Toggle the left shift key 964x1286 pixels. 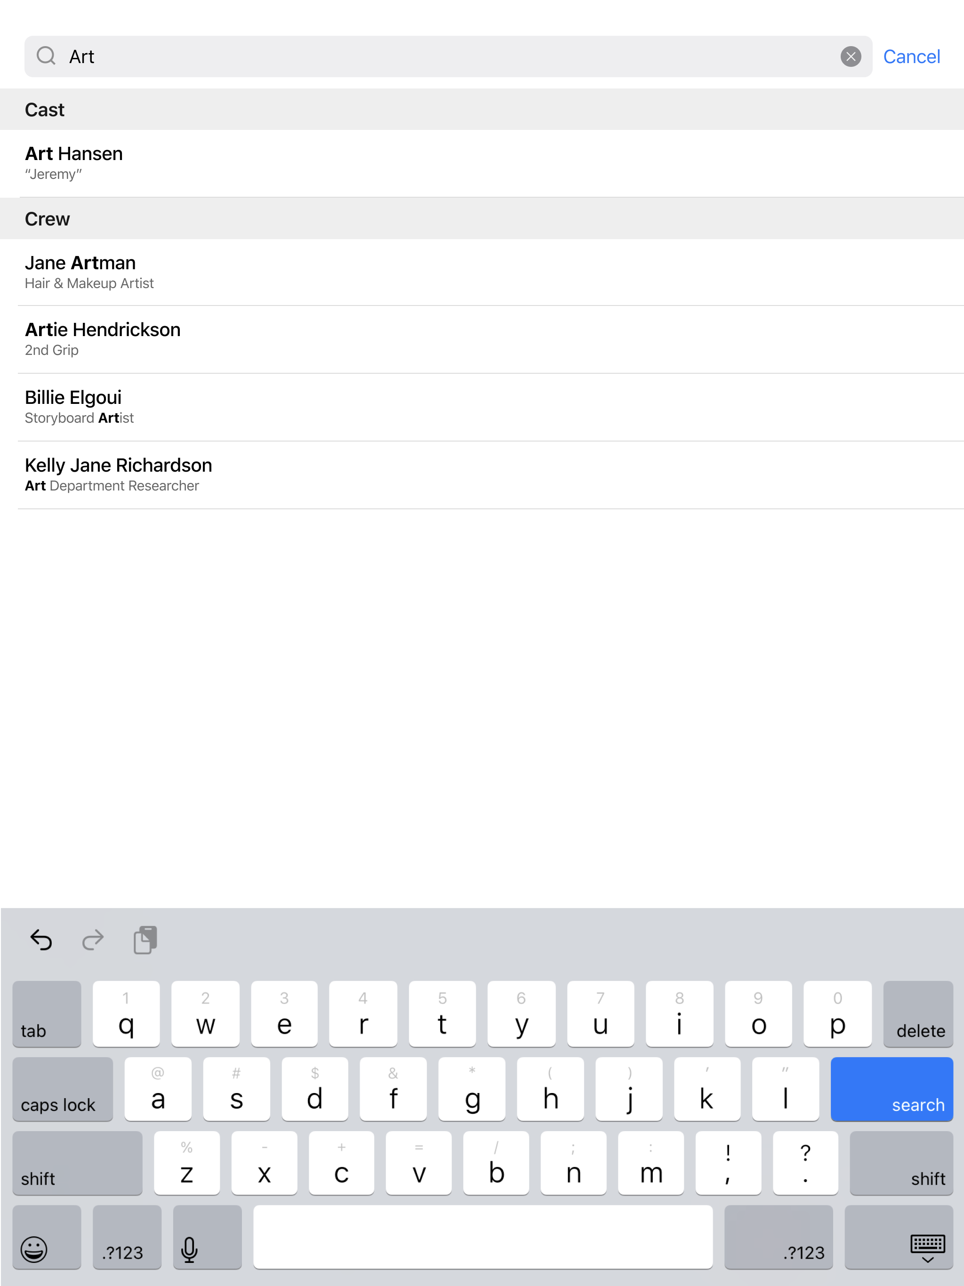point(77,1163)
